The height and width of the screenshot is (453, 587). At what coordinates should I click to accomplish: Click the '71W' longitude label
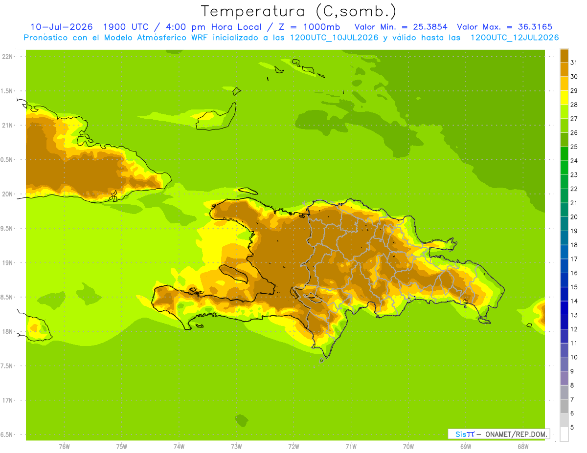351,447
